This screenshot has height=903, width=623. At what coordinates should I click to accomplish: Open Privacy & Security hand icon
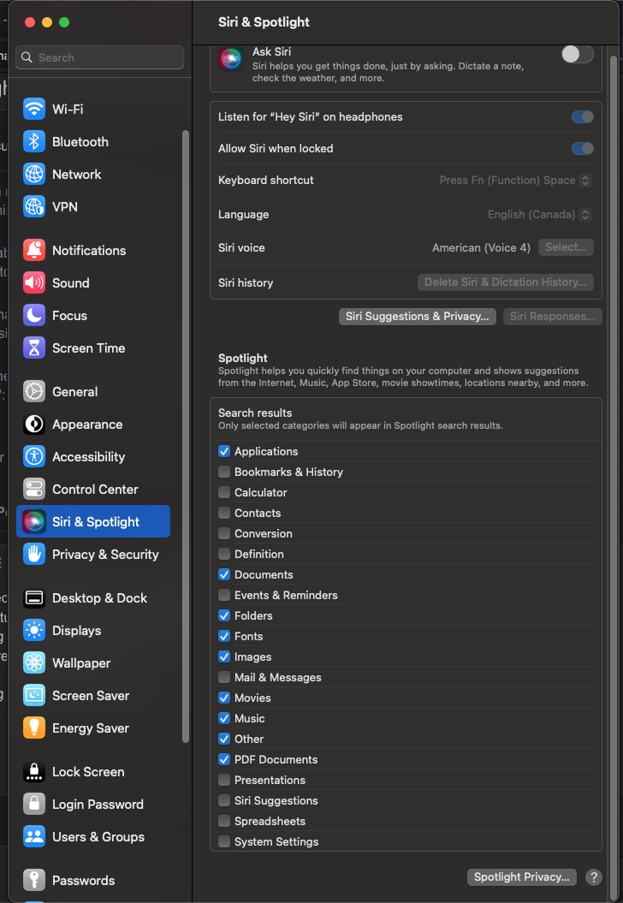point(34,555)
